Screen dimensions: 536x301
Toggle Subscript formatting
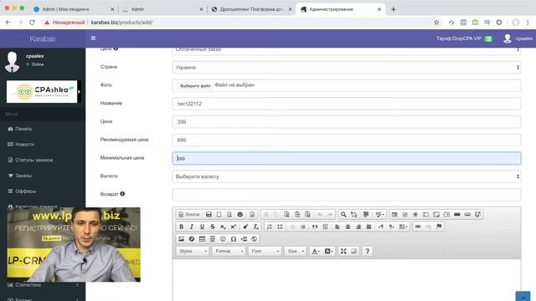pos(223,227)
